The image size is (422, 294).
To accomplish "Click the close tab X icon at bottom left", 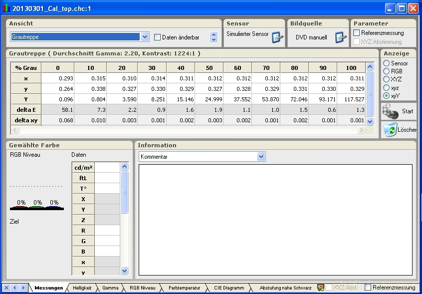I will pyautogui.click(x=6, y=288).
